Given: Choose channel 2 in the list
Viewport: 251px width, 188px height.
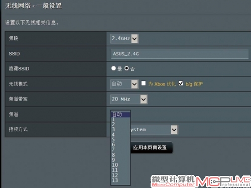Looking at the screenshot, I should click(x=120, y=124).
